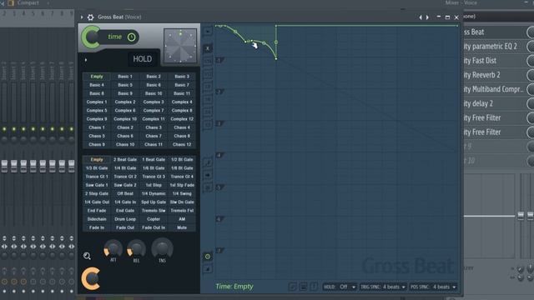Toggle mix knob beside Fast Dist slot

click(531, 61)
